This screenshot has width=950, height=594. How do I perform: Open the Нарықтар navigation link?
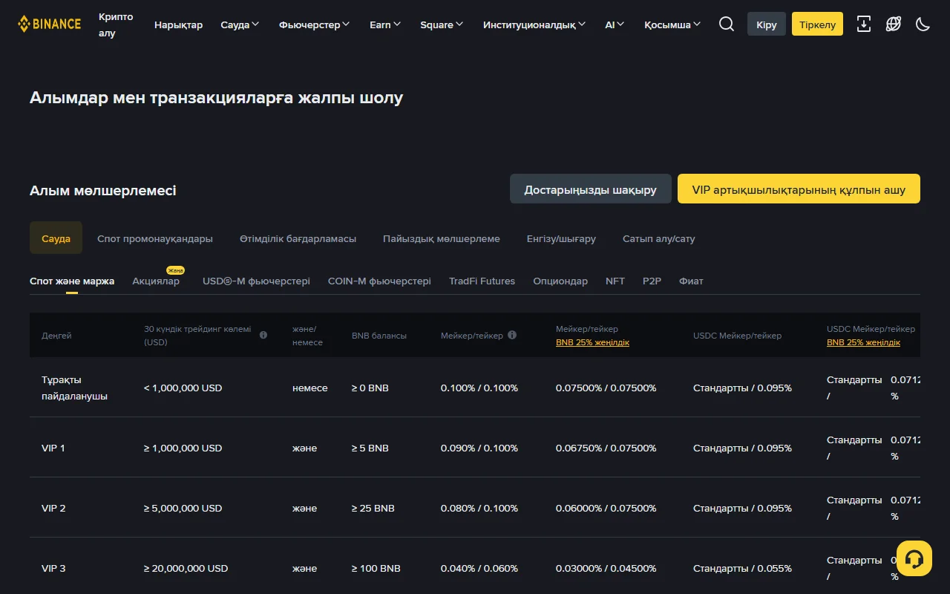(178, 25)
